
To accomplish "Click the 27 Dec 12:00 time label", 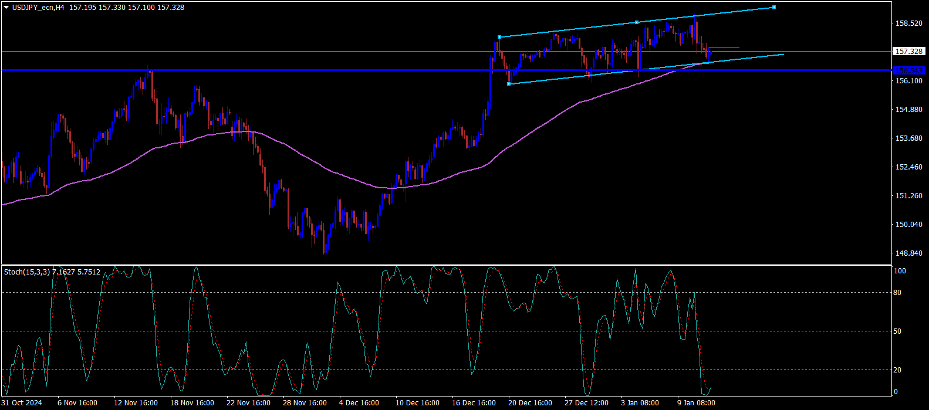I will point(586,403).
